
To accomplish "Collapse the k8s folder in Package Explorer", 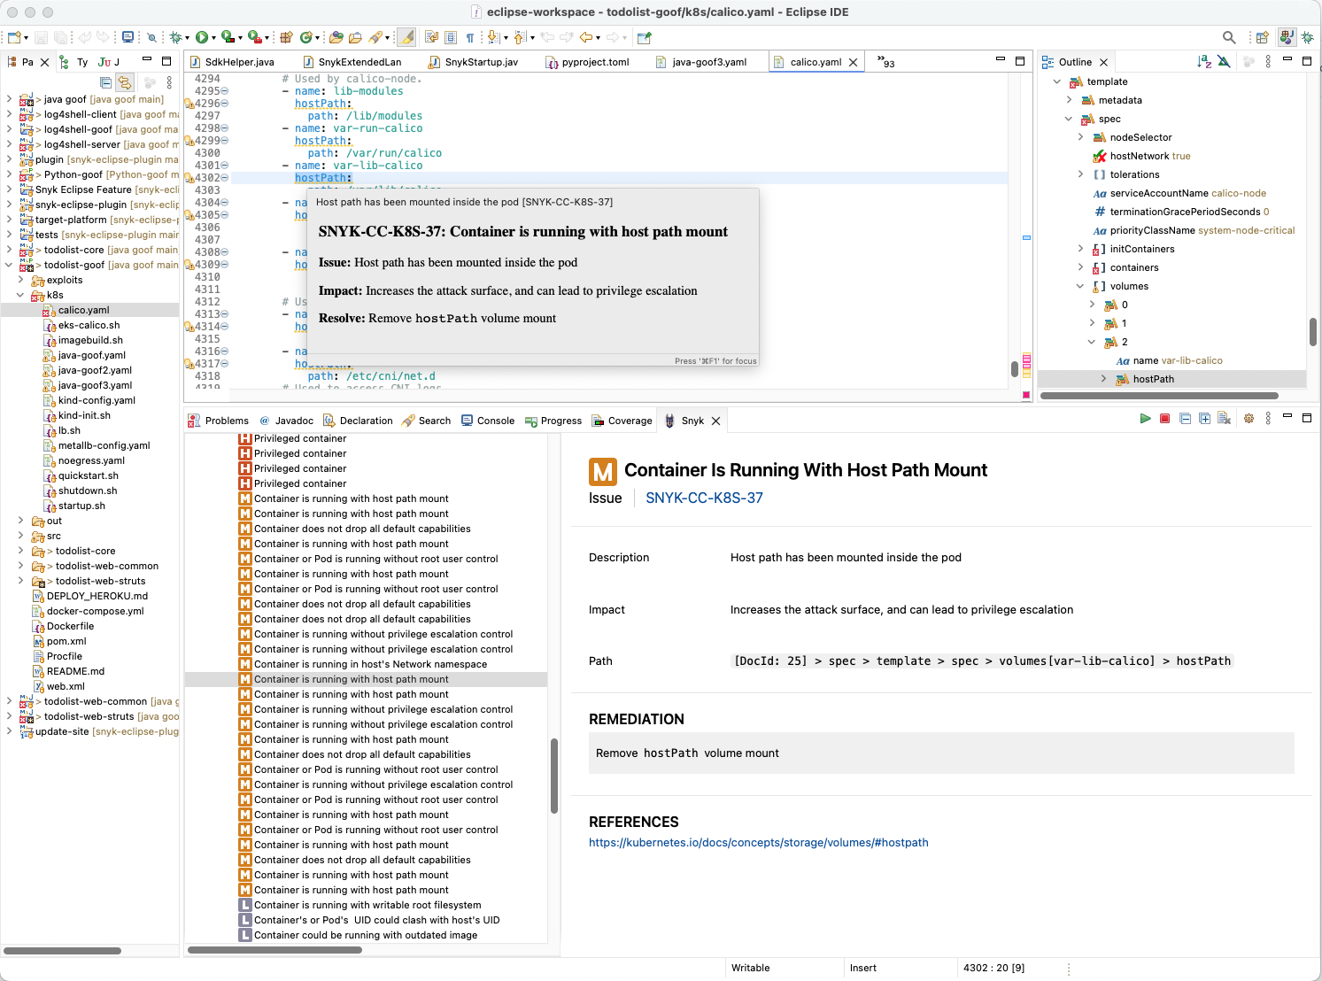I will (x=20, y=295).
